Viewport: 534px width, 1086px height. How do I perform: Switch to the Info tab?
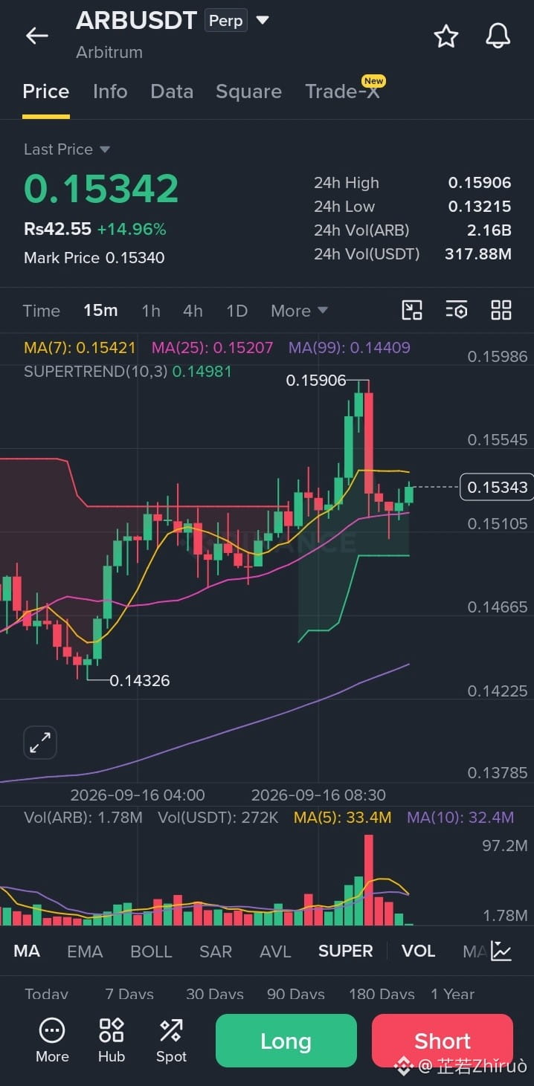click(x=110, y=91)
